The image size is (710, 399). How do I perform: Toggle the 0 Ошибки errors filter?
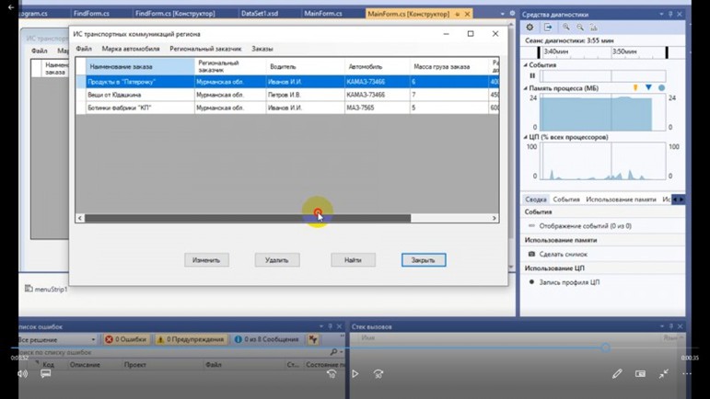(x=126, y=339)
